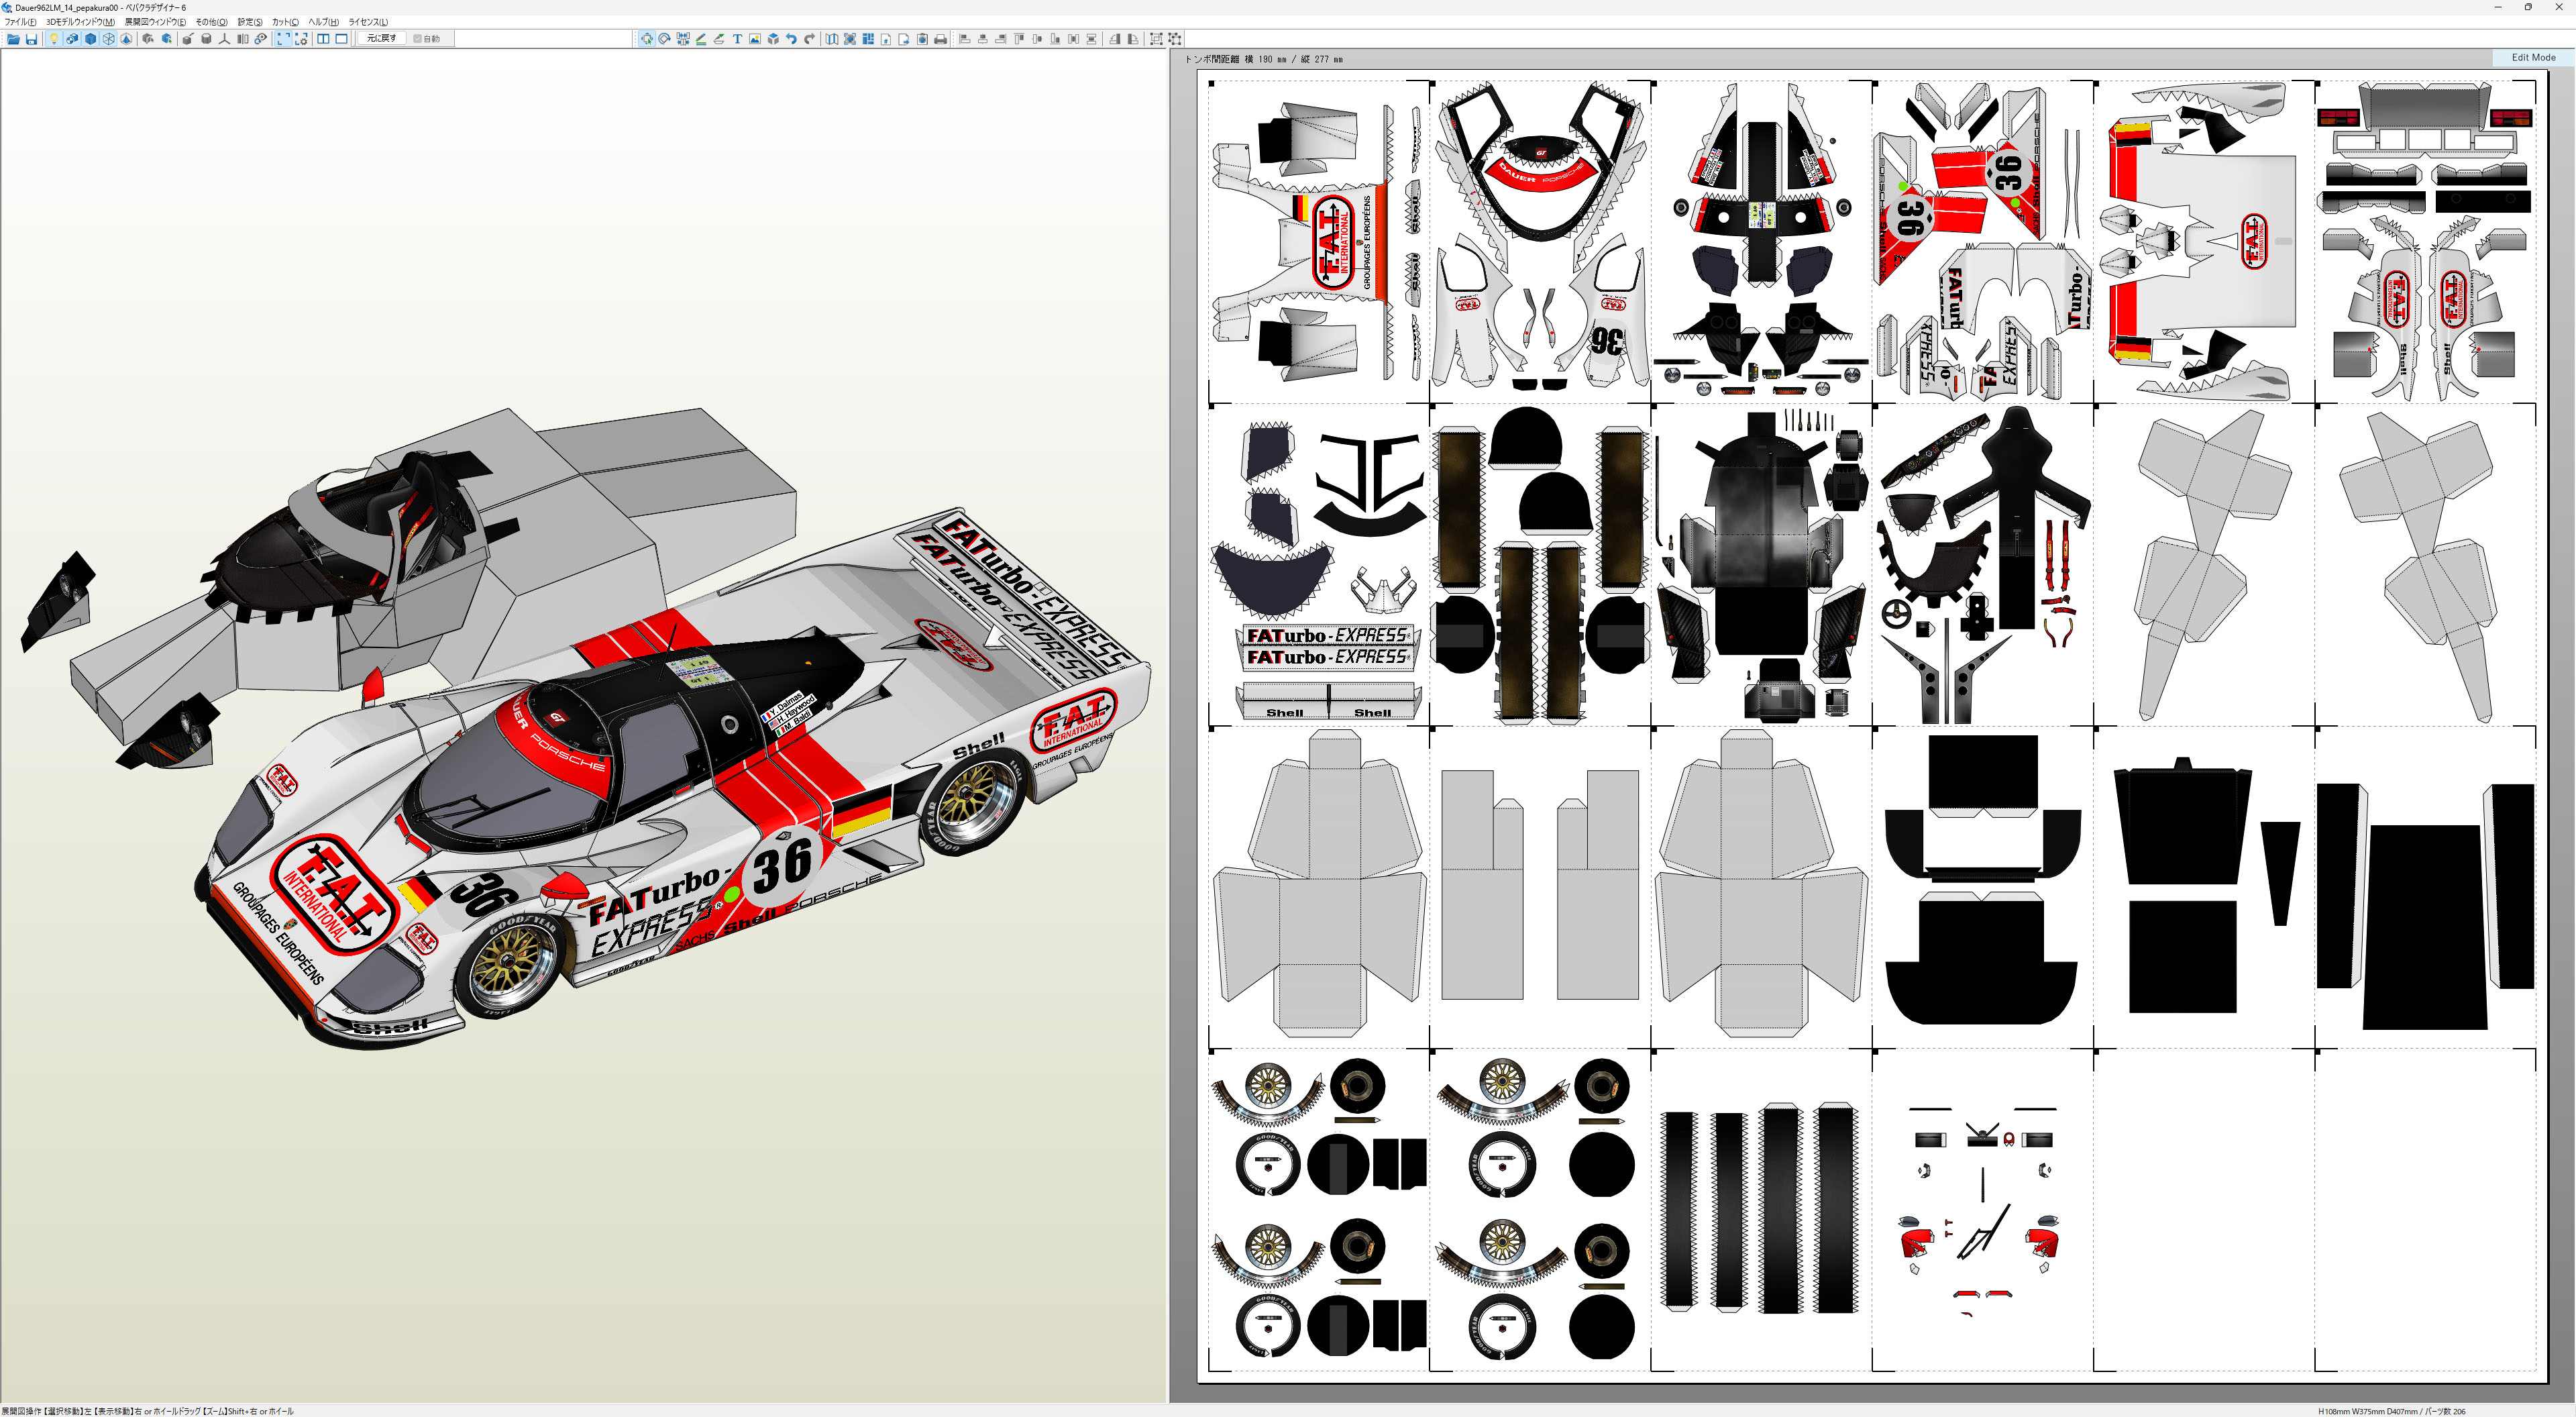Select the text T tool
2576x1417 pixels.
click(737, 39)
